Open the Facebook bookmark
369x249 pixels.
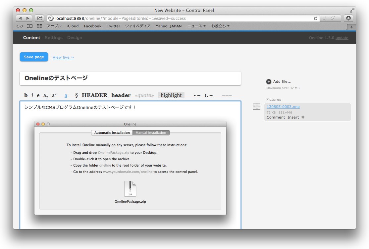coord(92,26)
